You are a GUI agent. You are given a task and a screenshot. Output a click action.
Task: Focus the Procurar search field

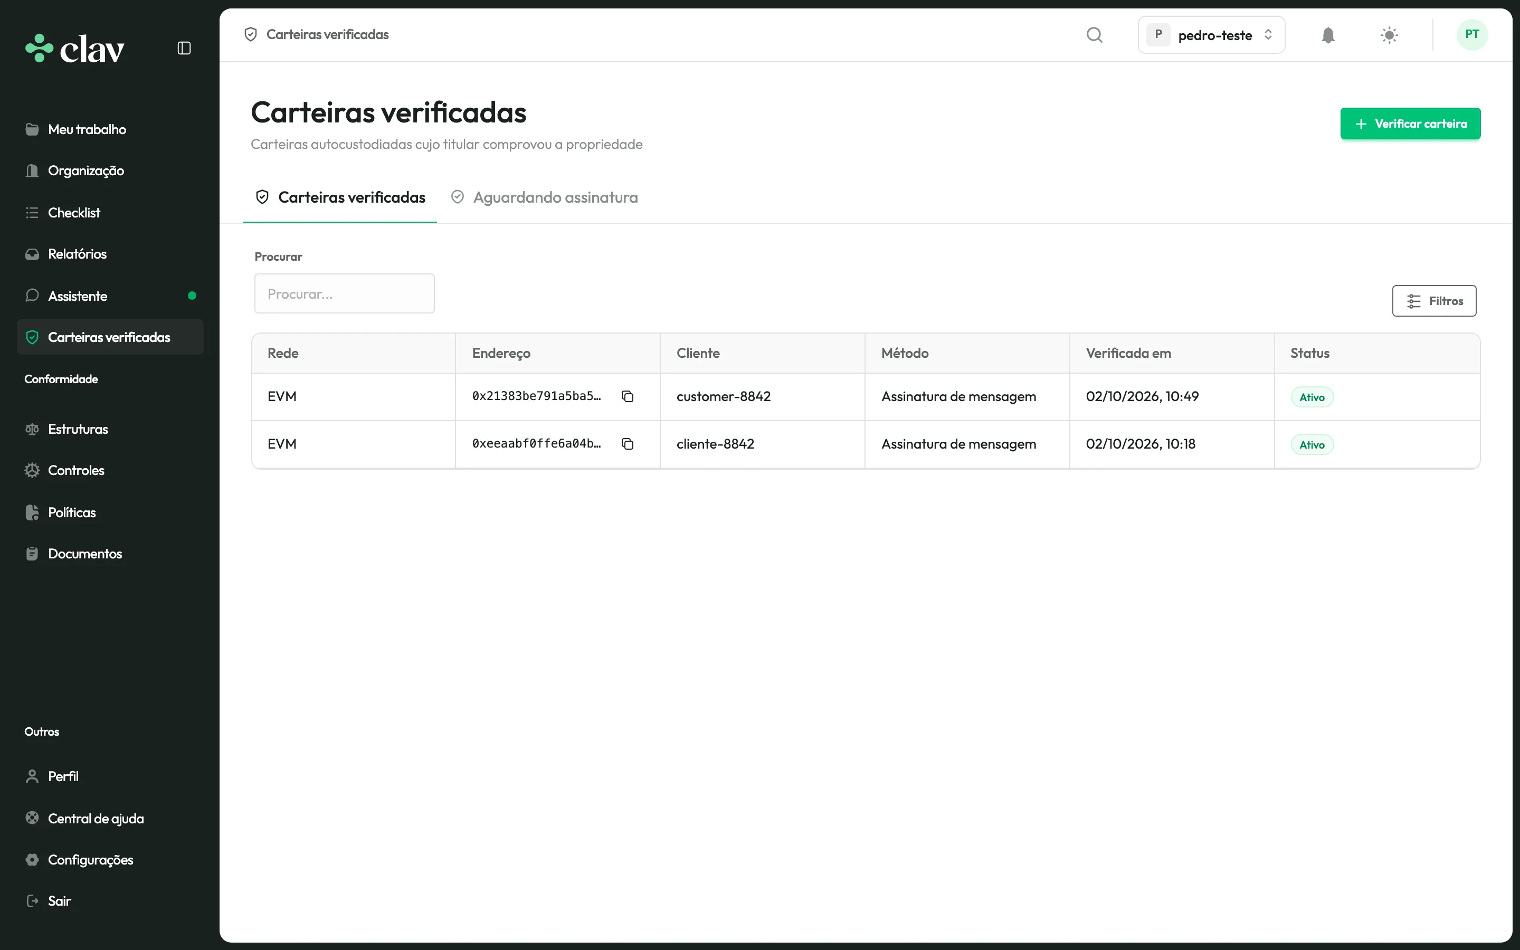(344, 293)
